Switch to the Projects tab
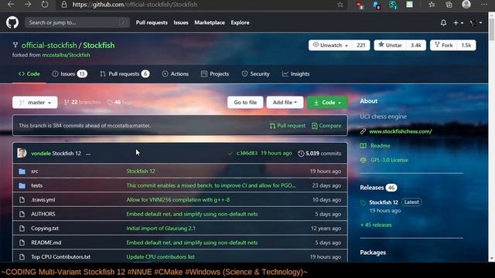The height and width of the screenshot is (278, 495). (215, 74)
